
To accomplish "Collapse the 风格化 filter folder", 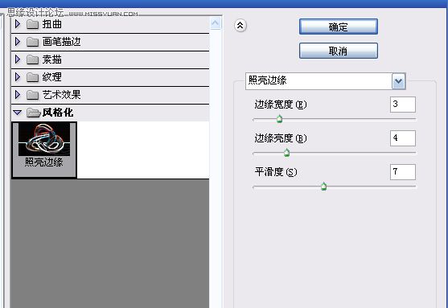I will (x=18, y=113).
